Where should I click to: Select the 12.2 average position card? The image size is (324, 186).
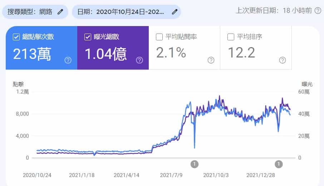(x=256, y=48)
